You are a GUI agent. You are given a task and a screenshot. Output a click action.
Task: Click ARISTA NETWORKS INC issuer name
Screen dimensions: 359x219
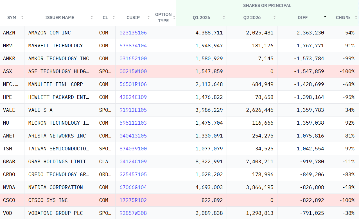[x=57, y=136]
